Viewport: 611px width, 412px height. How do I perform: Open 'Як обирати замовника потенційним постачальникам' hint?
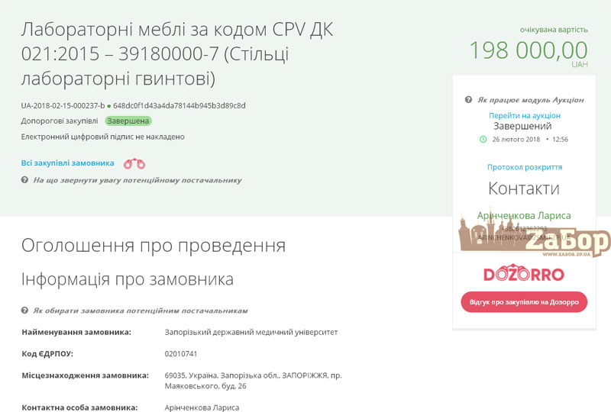pos(141,311)
